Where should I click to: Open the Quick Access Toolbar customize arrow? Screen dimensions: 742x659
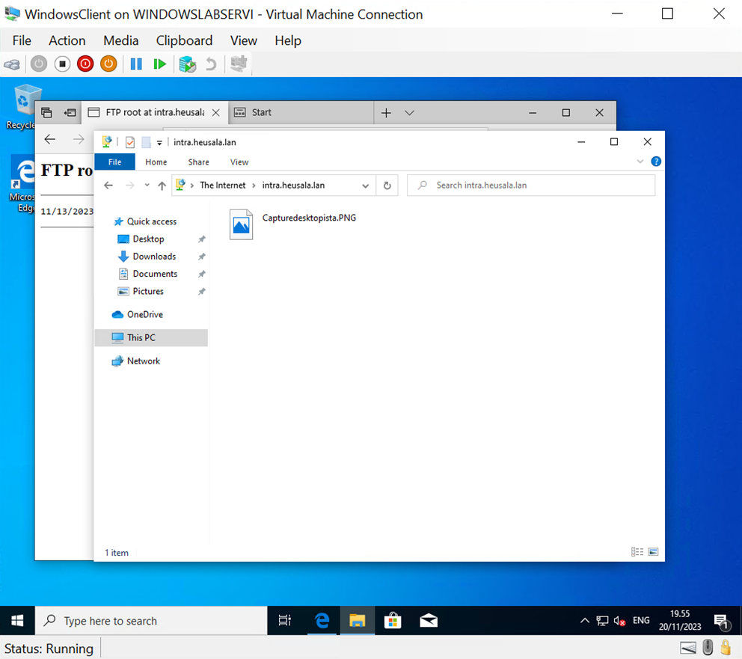[x=159, y=142]
